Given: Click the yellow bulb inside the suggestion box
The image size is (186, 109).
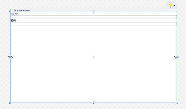Looking at the screenshot, I should [x=170, y=5].
